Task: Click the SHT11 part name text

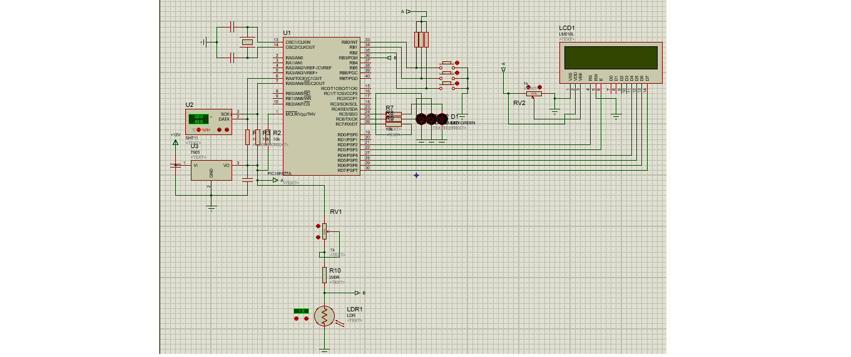Action: pos(191,138)
